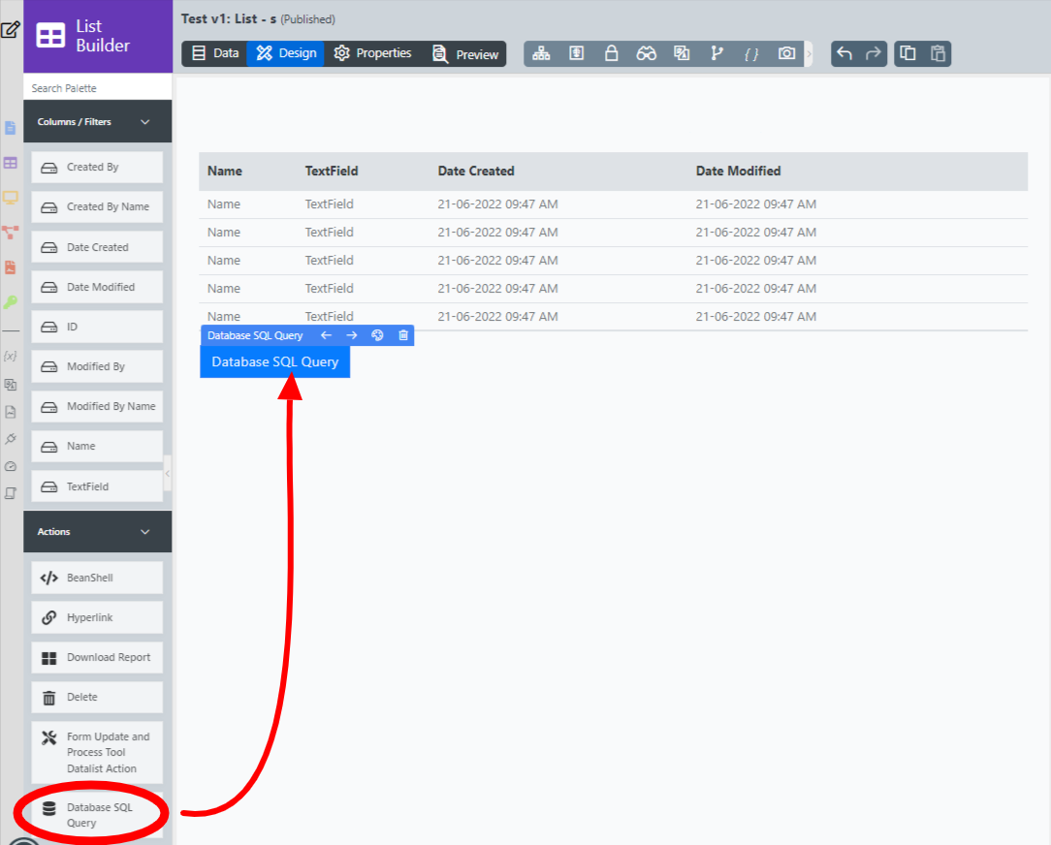Select the BeanShell action in palette
1051x845 pixels.
(97, 578)
